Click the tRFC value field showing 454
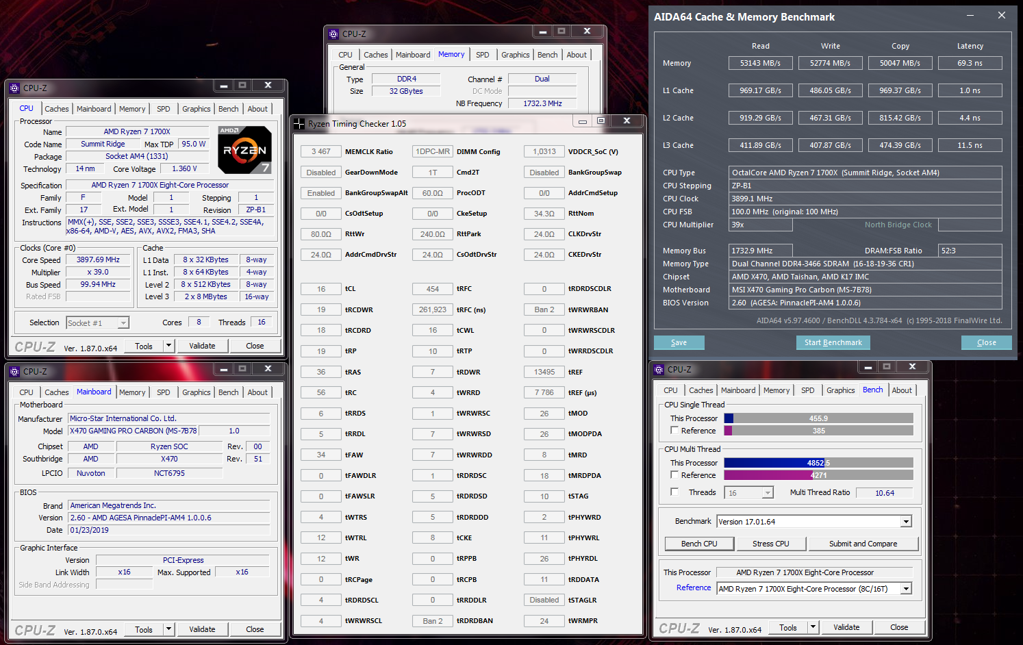Screen dimensions: 1023x645 point(433,289)
